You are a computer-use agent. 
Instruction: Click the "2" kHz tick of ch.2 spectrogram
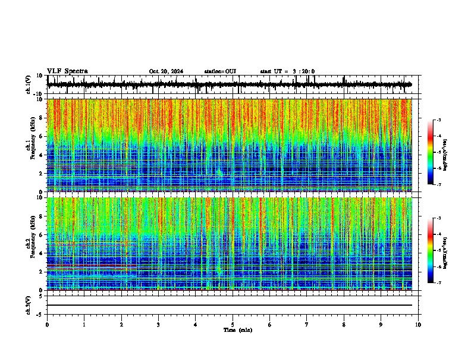pos(41,272)
